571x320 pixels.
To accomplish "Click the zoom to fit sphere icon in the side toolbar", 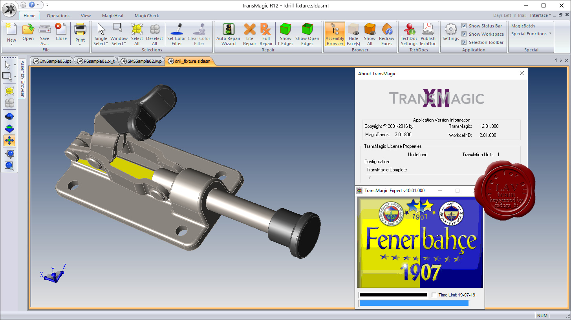I will 9,154.
